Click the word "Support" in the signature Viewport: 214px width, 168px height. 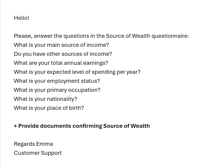(51, 153)
